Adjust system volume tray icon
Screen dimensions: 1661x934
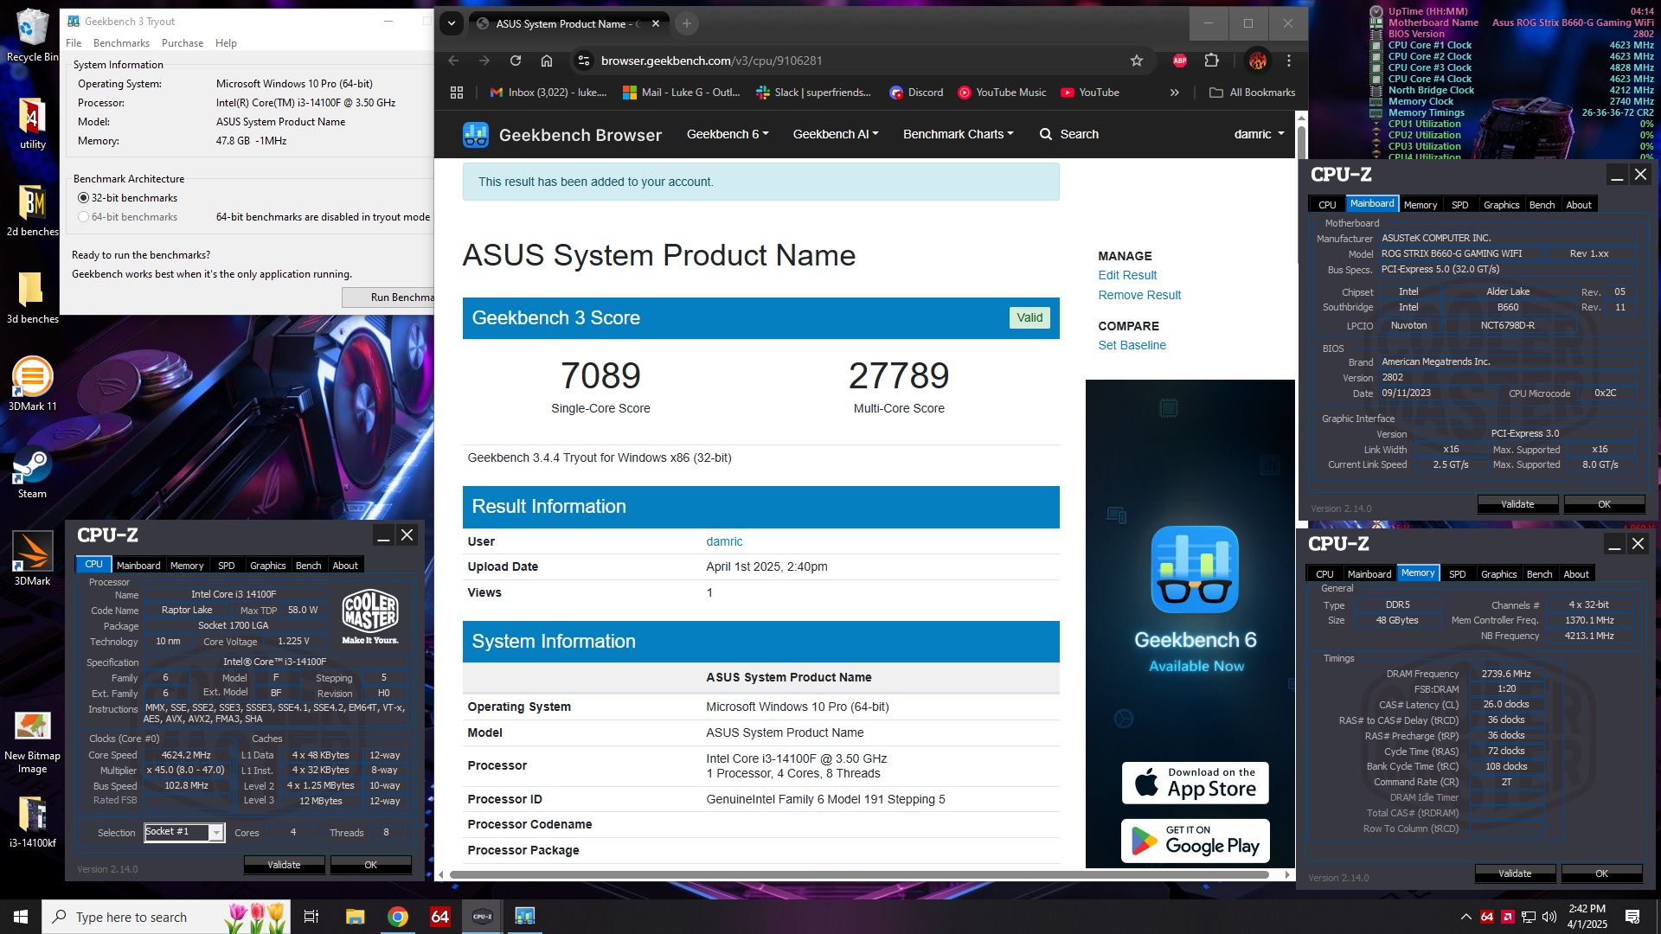coord(1549,917)
